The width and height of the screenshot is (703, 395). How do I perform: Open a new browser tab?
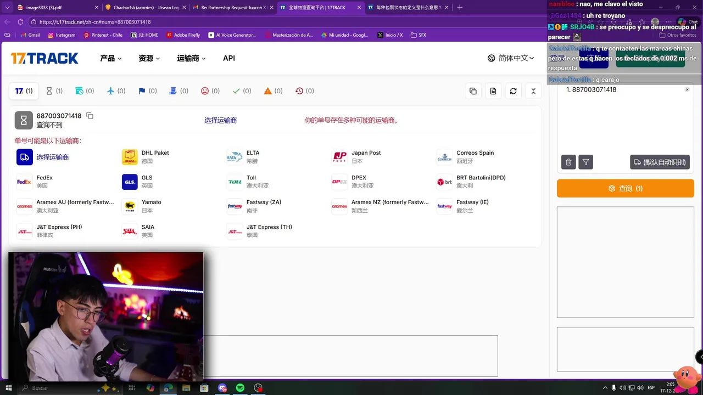click(x=460, y=7)
